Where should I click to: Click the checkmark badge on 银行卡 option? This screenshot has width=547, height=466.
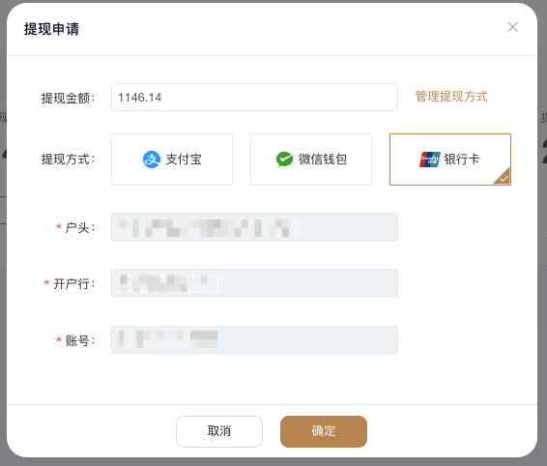point(503,176)
